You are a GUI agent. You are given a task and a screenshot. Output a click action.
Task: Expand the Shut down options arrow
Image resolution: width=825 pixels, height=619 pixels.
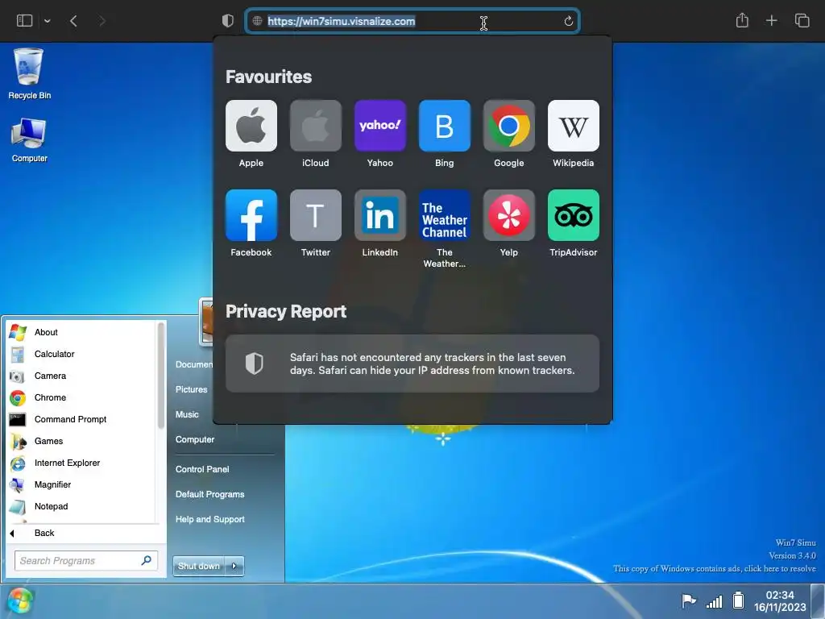pyautogui.click(x=234, y=567)
